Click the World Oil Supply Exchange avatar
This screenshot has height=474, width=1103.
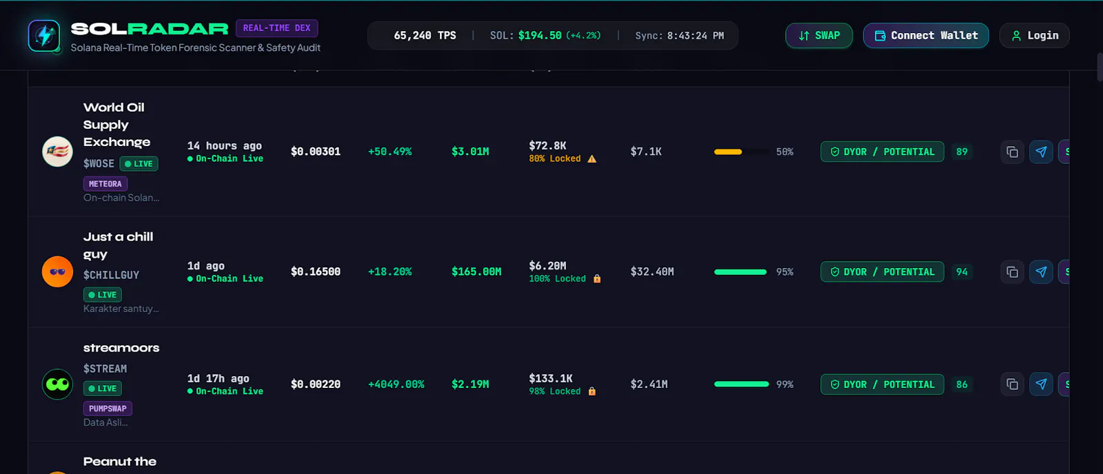tap(57, 152)
